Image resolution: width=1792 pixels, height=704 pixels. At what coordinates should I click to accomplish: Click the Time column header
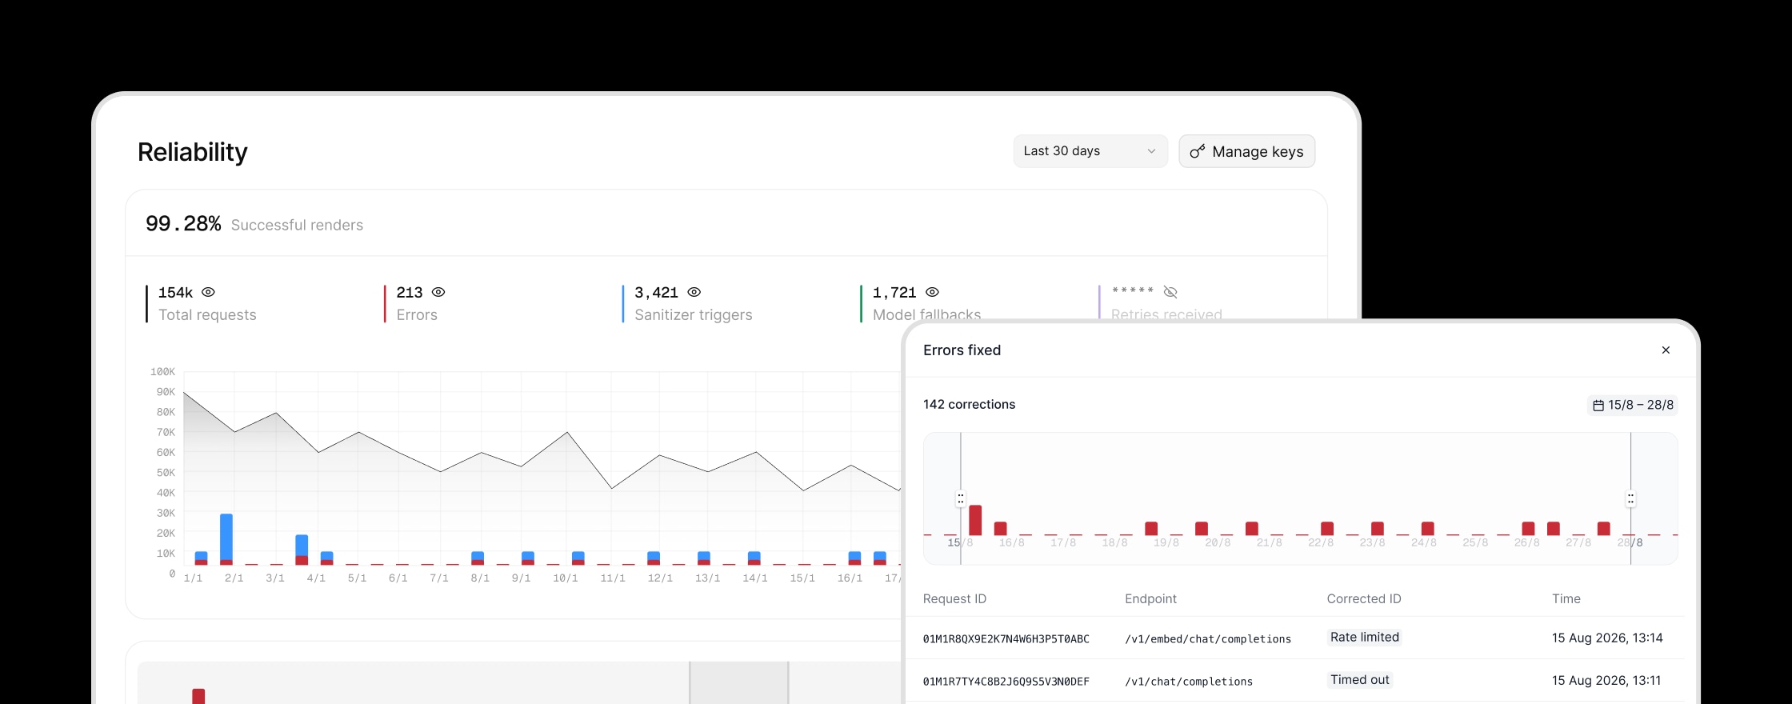point(1566,598)
